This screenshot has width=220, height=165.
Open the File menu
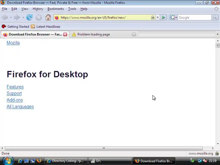point(5,9)
